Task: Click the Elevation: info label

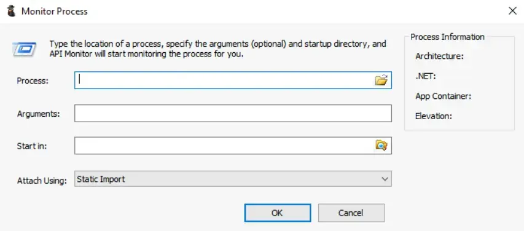Action: coord(434,116)
